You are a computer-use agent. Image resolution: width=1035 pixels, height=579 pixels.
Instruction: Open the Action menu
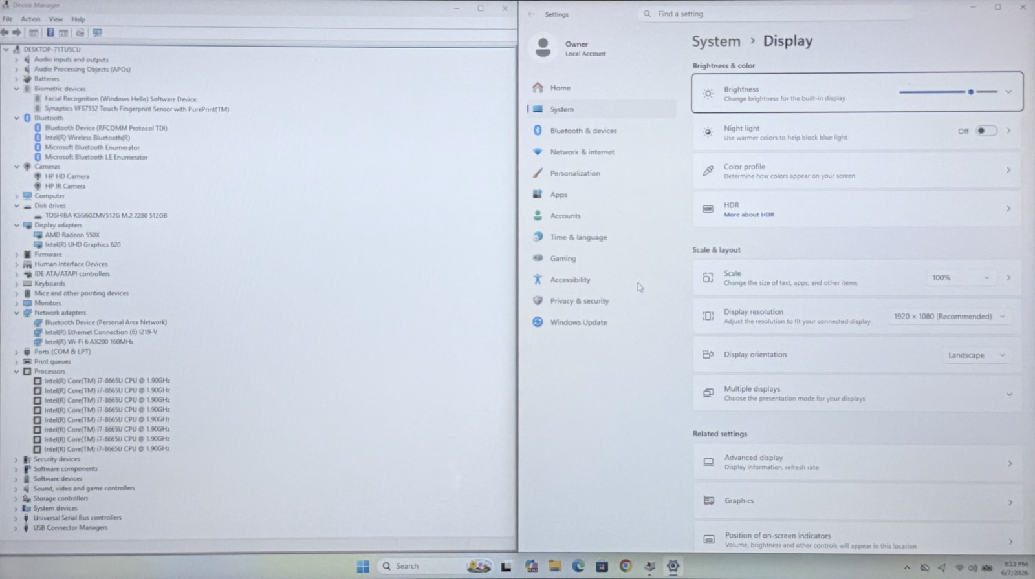[30, 19]
